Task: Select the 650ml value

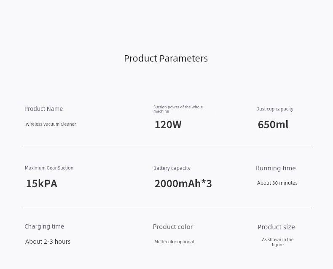Action: (273, 124)
